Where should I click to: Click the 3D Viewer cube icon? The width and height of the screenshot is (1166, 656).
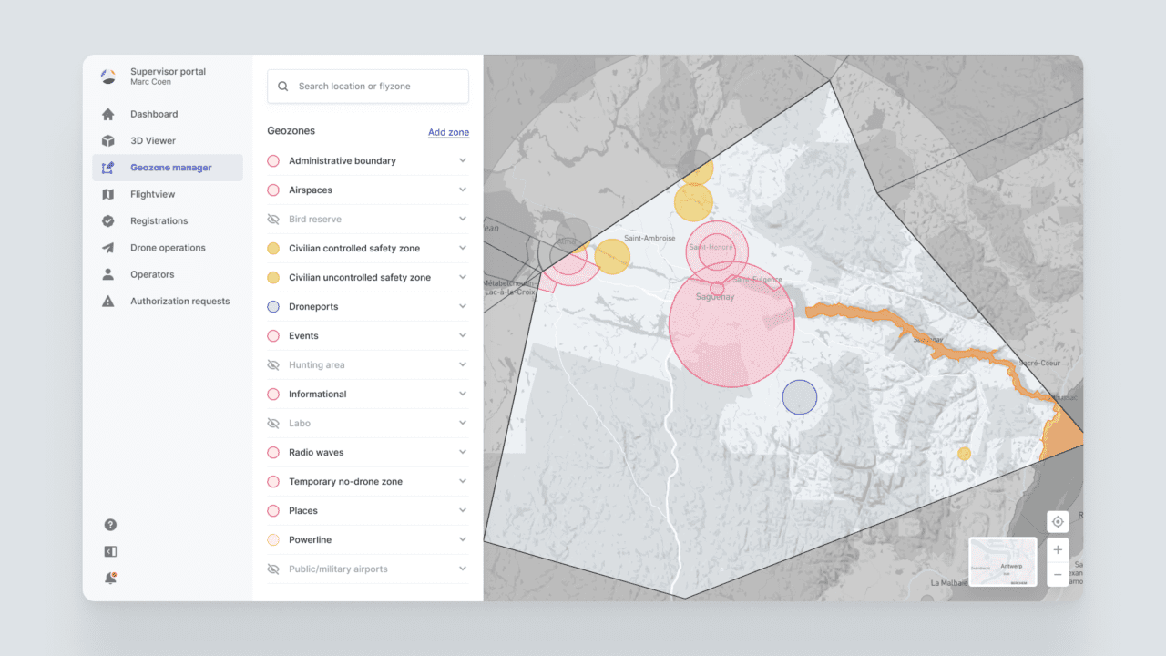[108, 141]
